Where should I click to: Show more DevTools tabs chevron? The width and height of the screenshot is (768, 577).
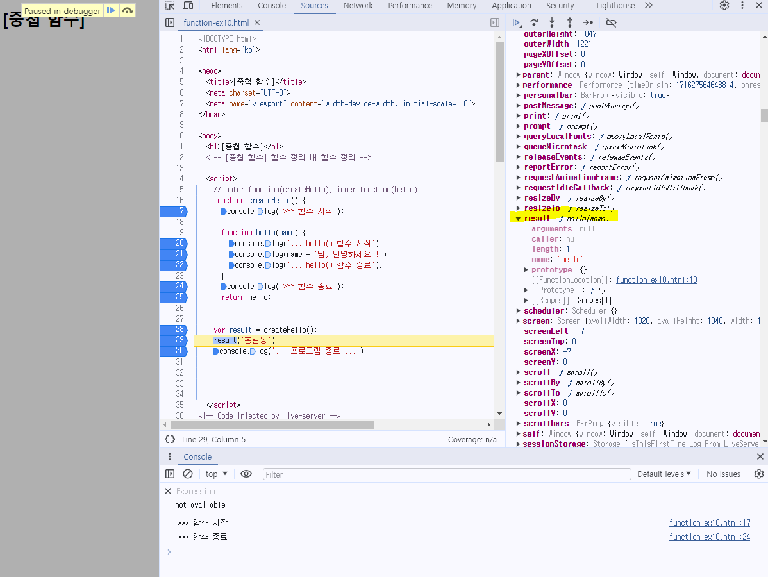[x=649, y=5]
